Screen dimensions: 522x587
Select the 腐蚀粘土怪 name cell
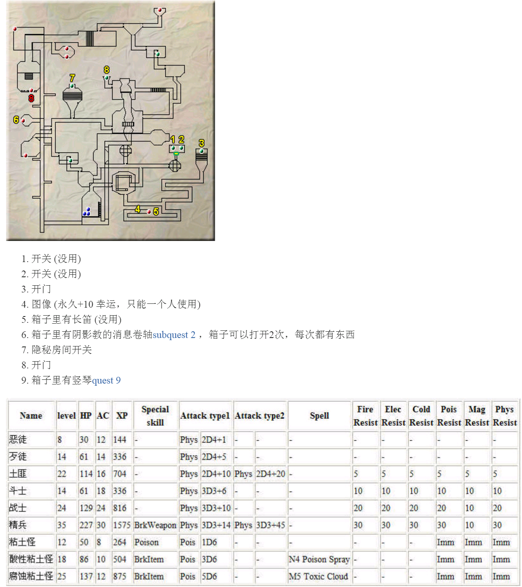coord(32,576)
